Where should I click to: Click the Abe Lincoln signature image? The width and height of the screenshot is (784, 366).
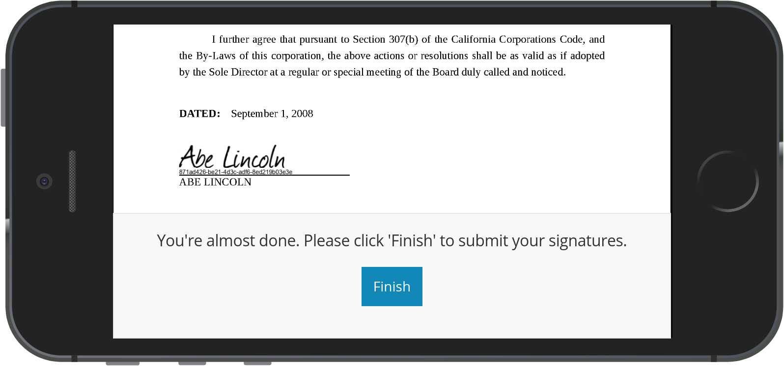[233, 157]
